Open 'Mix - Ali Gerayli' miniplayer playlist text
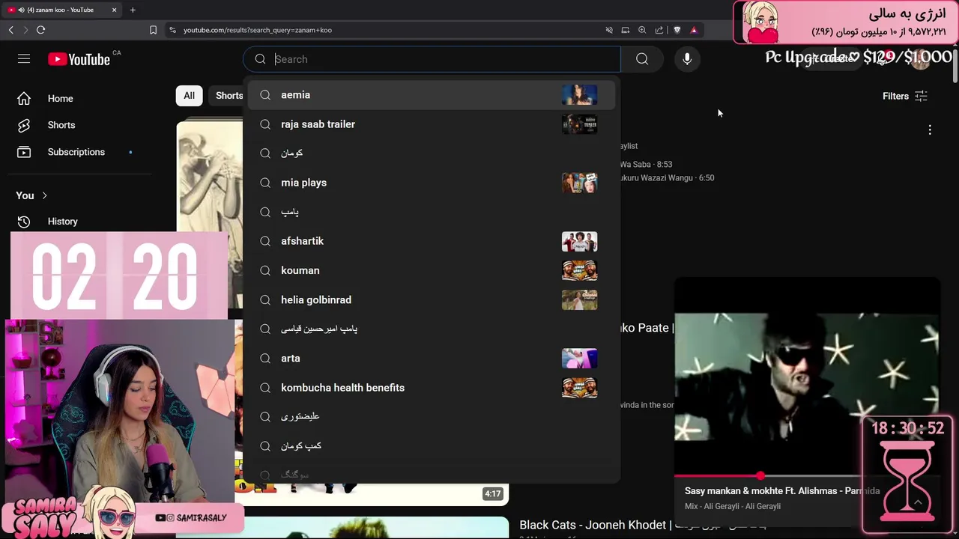This screenshot has height=539, width=959. 733,506
